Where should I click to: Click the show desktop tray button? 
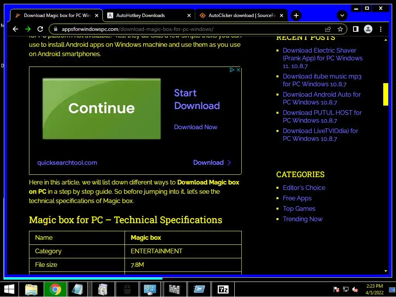392,289
